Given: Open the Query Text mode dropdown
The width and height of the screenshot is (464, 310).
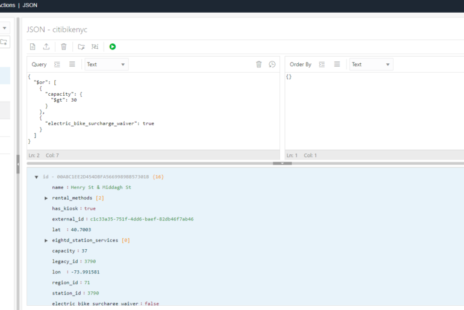Looking at the screenshot, I should (107, 64).
